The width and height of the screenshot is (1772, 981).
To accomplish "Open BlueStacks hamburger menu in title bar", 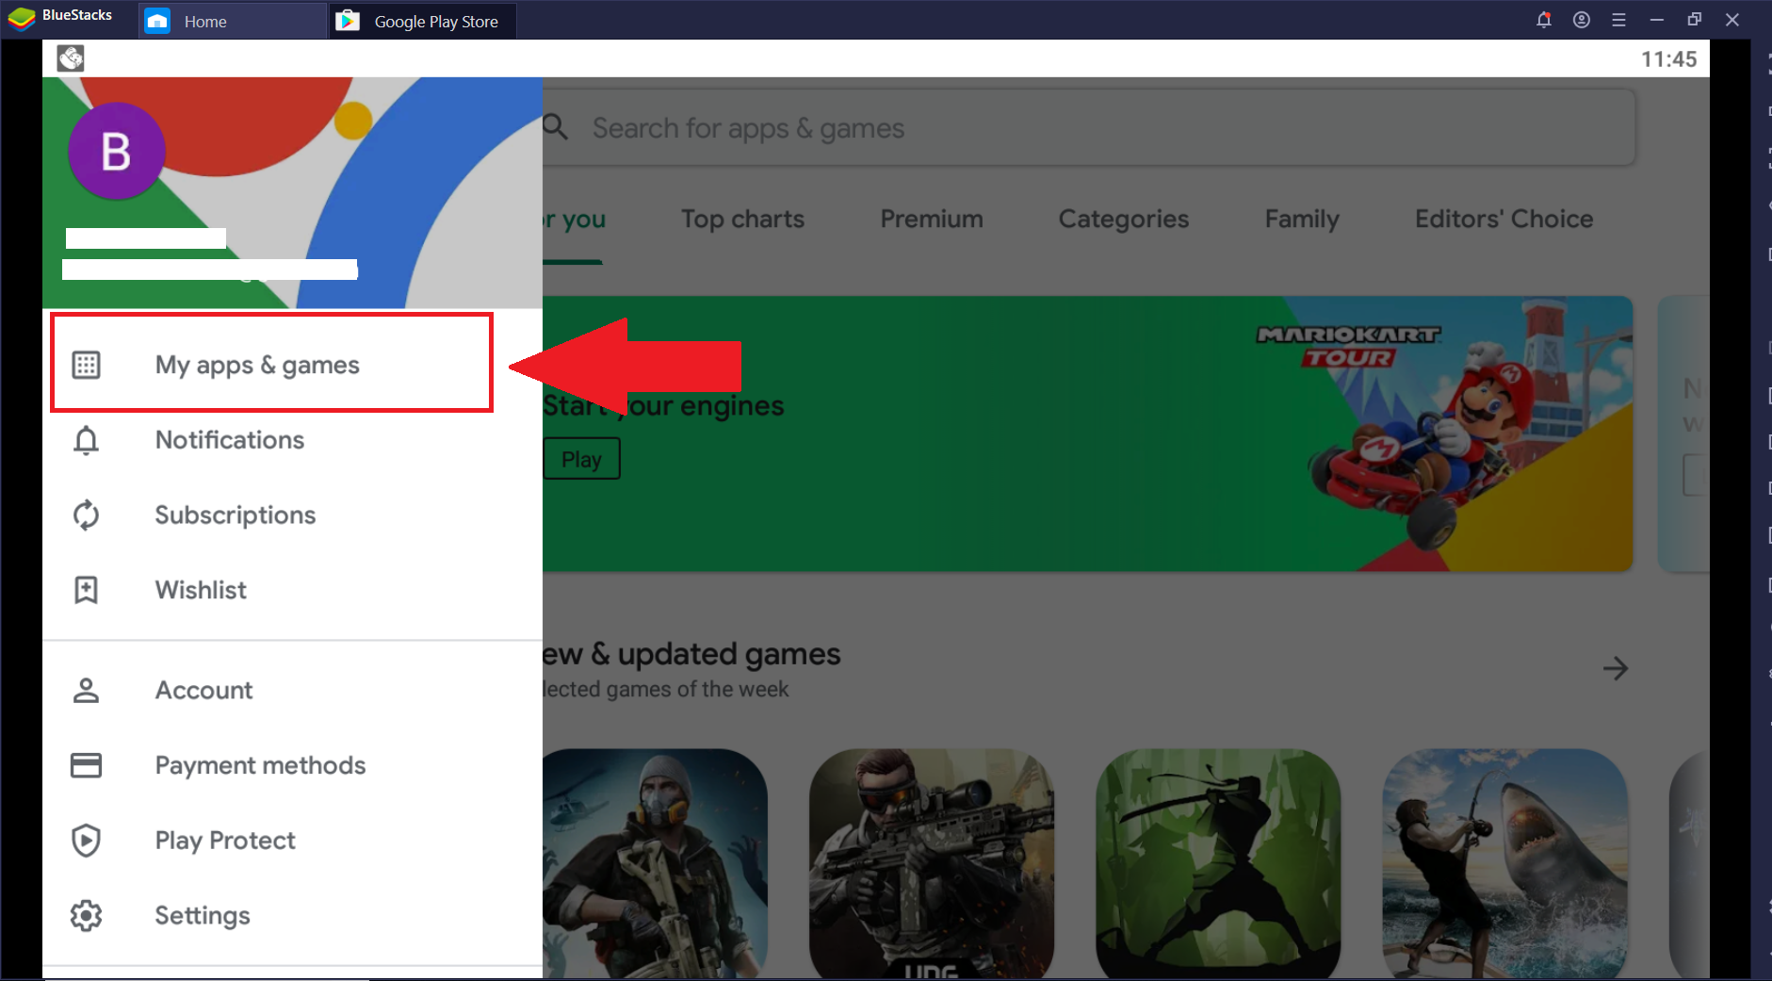I will [x=1619, y=20].
